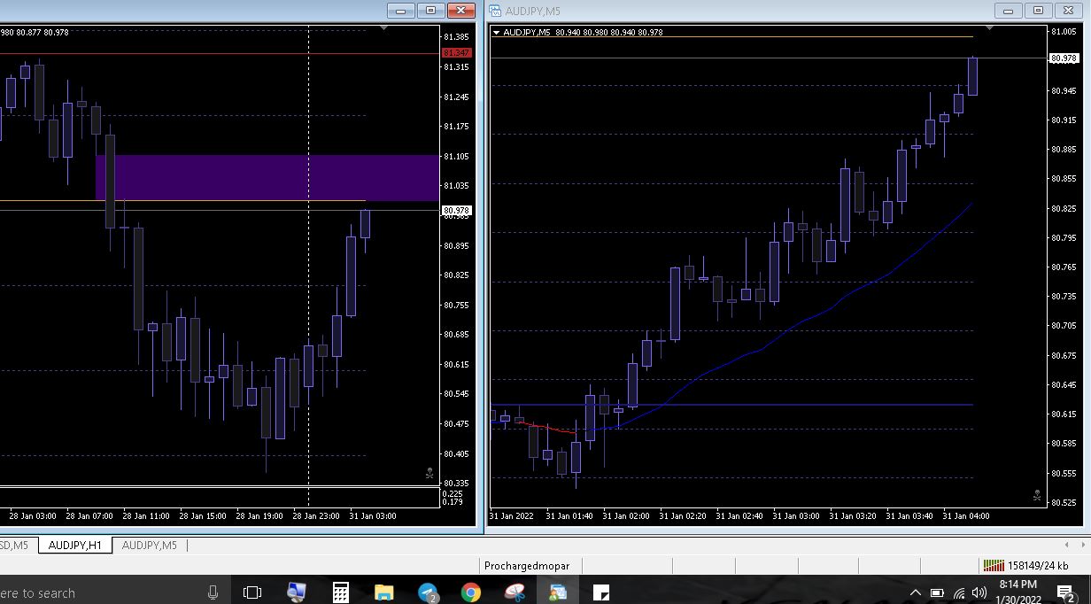Click the 31 Jan 01:40 time axis label
The image size is (1091, 604).
point(569,515)
